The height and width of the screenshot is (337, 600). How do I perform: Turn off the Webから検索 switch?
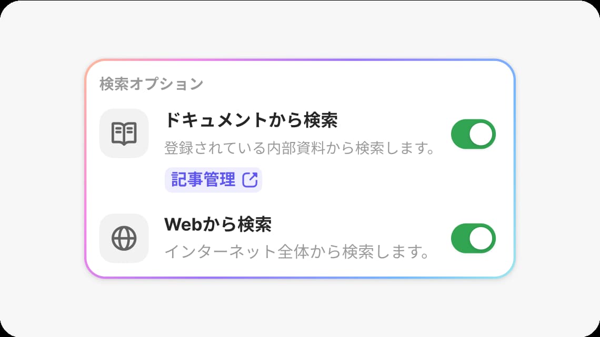(473, 238)
